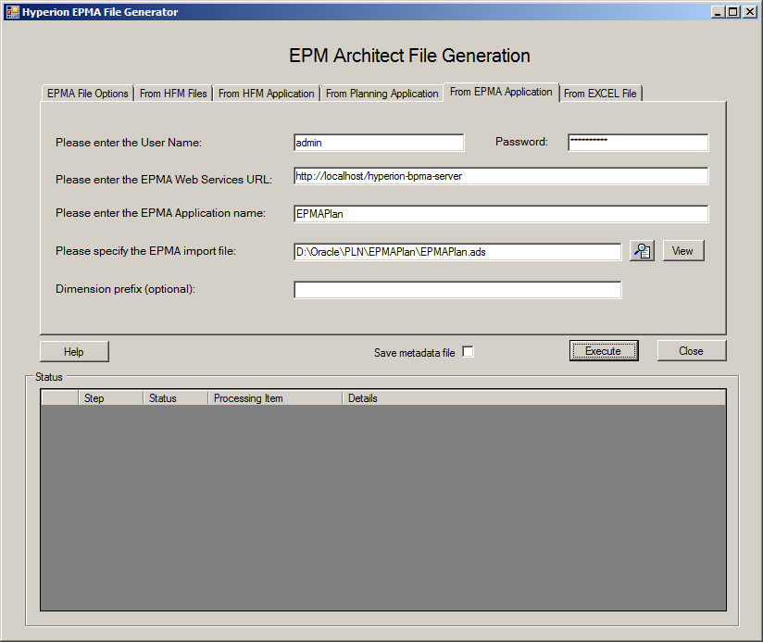Focus the Dimension prefix field

(x=457, y=290)
